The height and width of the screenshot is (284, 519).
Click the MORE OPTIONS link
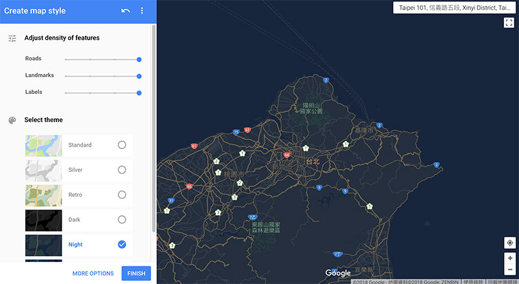93,274
